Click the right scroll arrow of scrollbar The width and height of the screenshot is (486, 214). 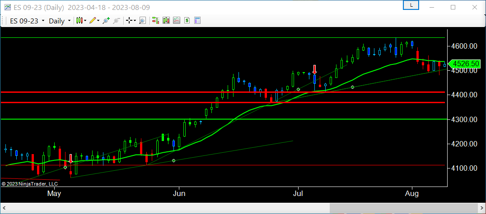(481, 209)
